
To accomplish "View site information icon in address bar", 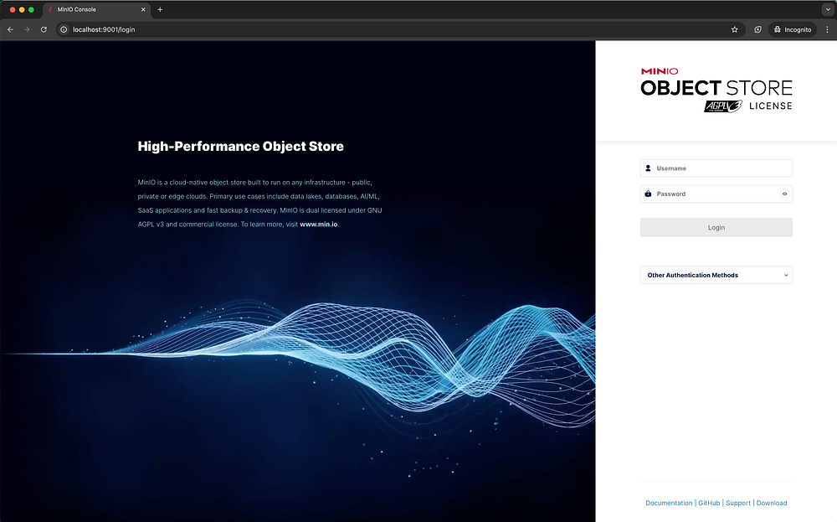I will pyautogui.click(x=64, y=29).
